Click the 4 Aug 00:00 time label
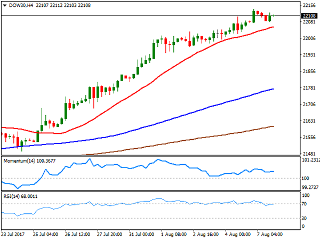The height and width of the screenshot is (240, 320). pos(238,234)
